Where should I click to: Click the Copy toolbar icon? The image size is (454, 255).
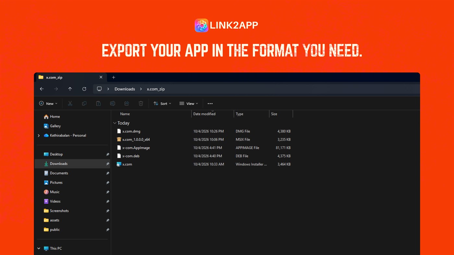click(x=84, y=103)
